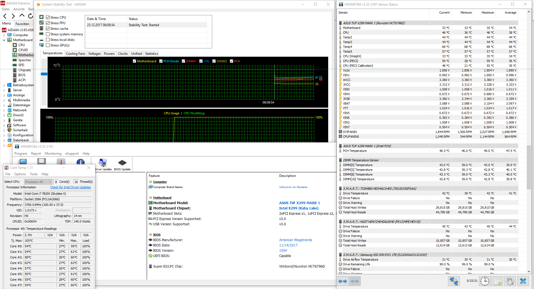Click AIDA64 refresh icon
Image resolution: width=534 pixels, height=289 pixels.
pos(30,16)
